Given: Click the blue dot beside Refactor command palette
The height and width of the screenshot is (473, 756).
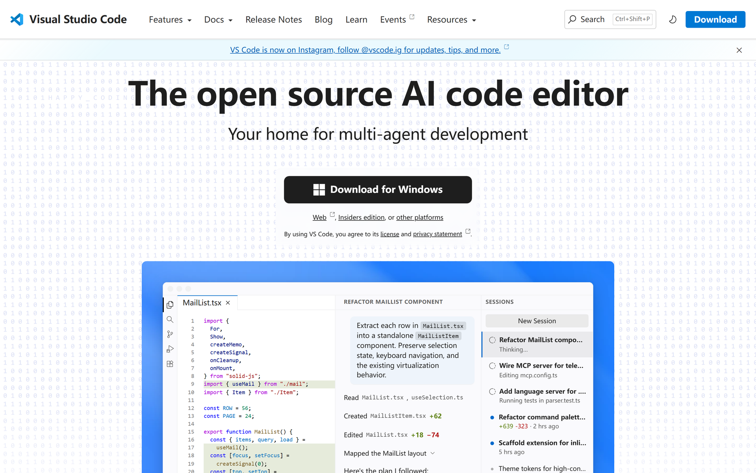Looking at the screenshot, I should click(492, 417).
